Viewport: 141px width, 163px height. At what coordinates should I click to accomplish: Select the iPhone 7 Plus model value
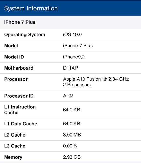coord(78,46)
